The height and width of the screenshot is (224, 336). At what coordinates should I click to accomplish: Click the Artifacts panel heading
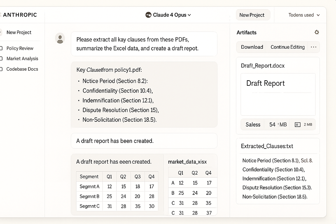tap(247, 33)
